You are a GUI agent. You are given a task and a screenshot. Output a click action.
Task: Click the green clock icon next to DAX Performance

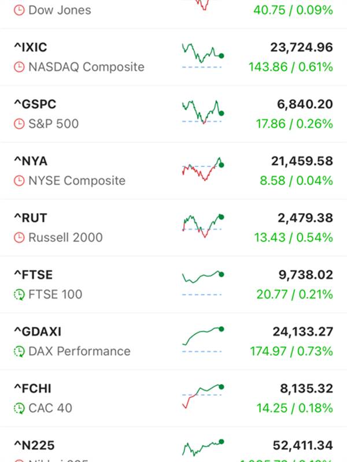pos(19,351)
